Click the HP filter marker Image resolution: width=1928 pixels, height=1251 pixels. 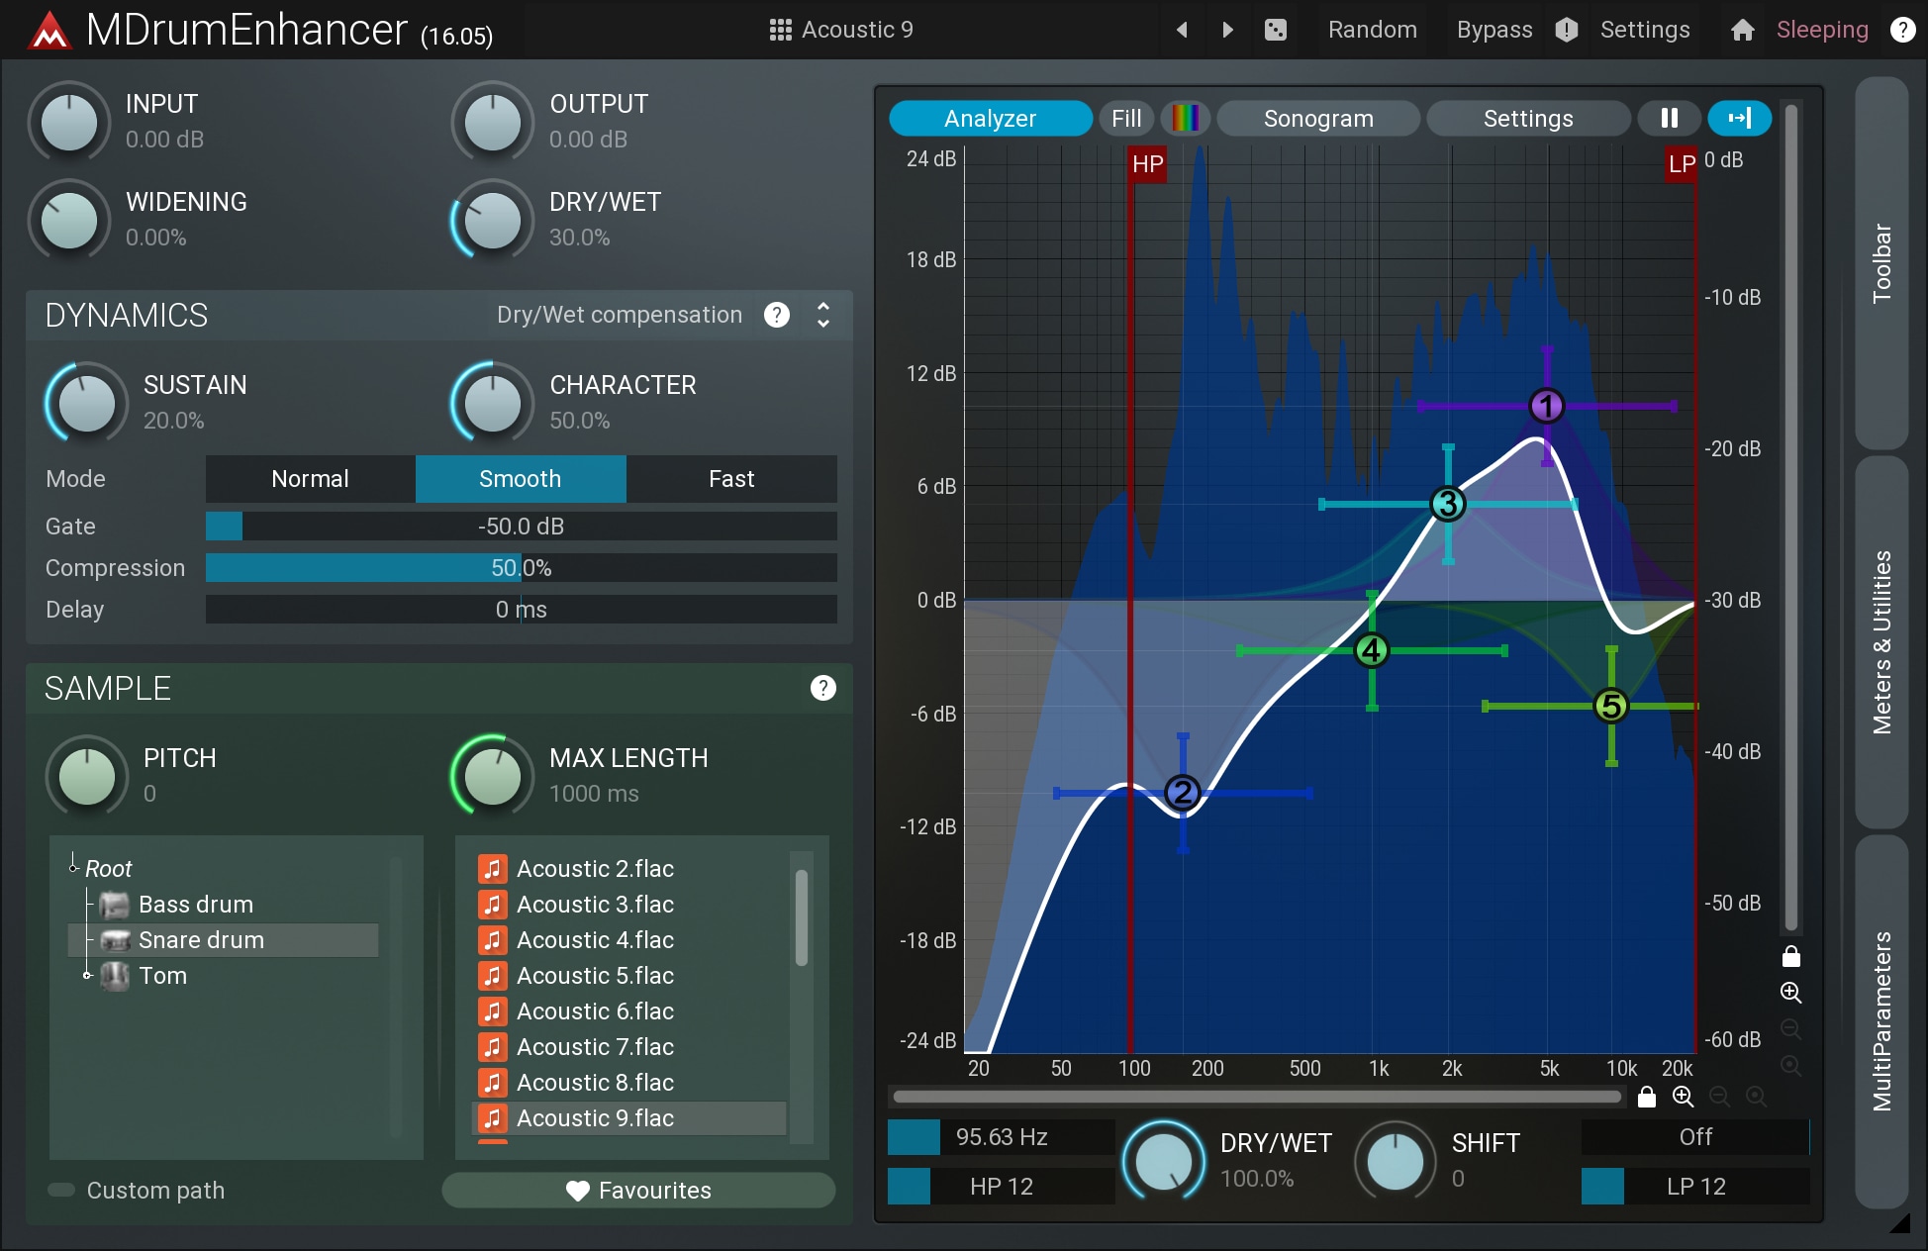click(1147, 164)
